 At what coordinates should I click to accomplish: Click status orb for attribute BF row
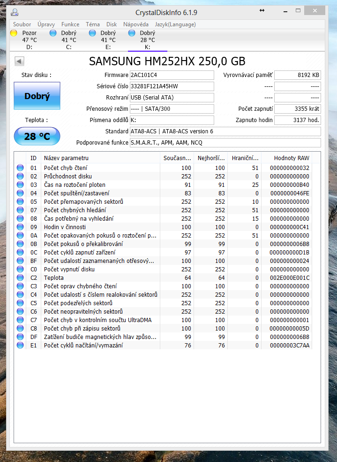tap(20, 261)
